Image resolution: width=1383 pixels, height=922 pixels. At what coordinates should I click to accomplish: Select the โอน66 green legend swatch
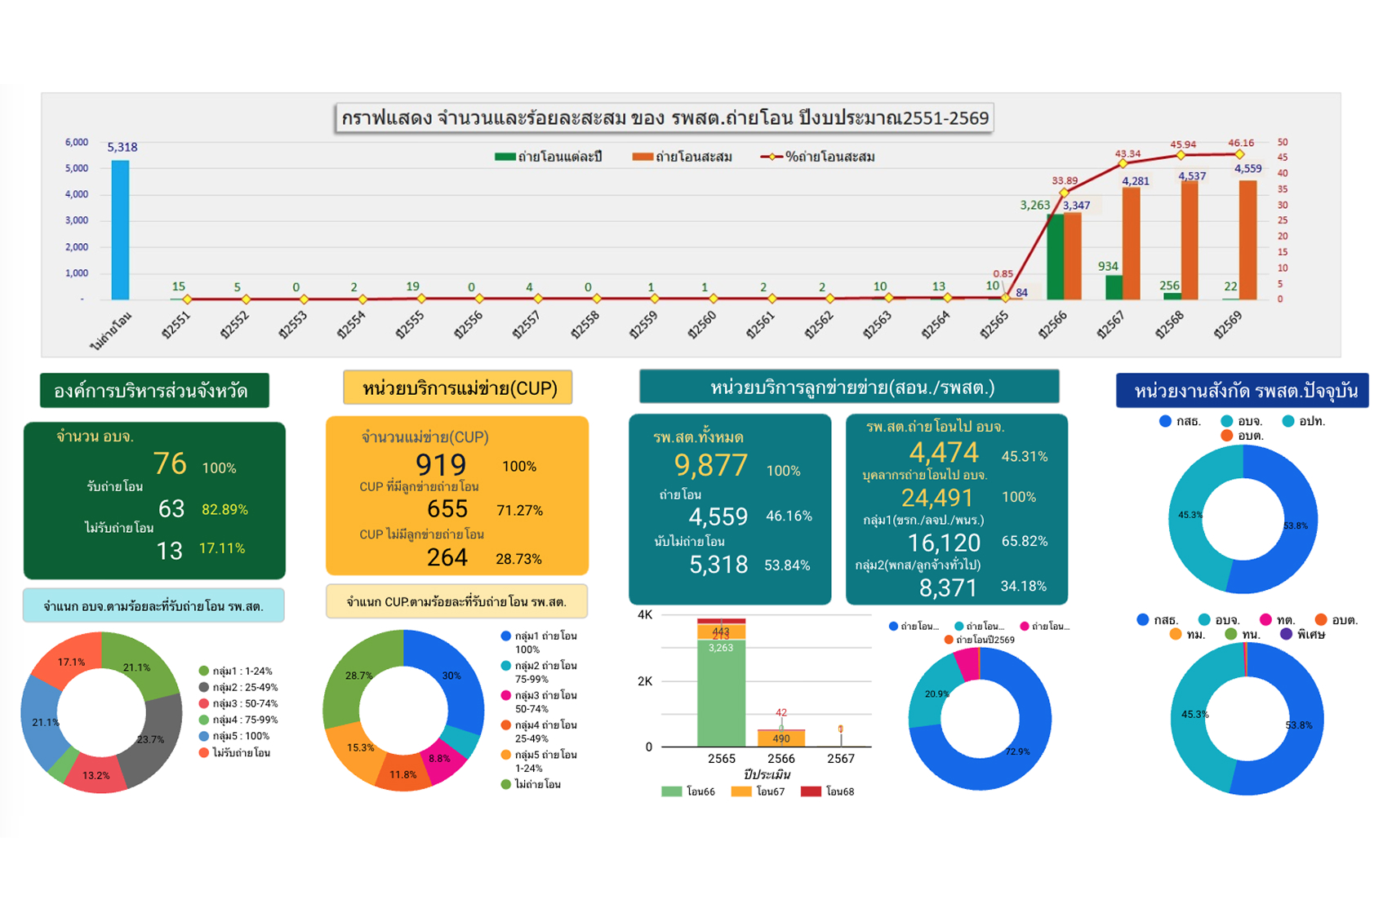click(x=672, y=791)
